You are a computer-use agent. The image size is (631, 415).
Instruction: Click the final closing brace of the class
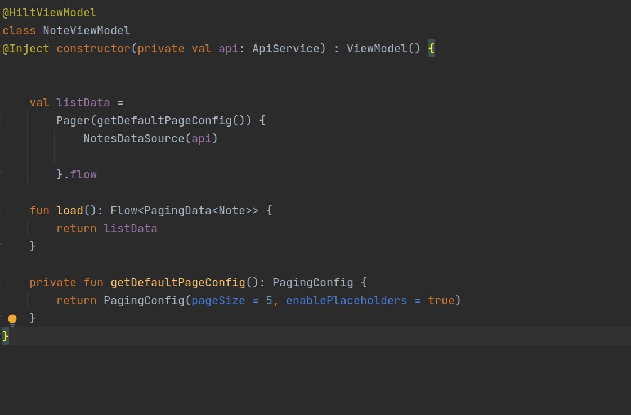[5, 336]
